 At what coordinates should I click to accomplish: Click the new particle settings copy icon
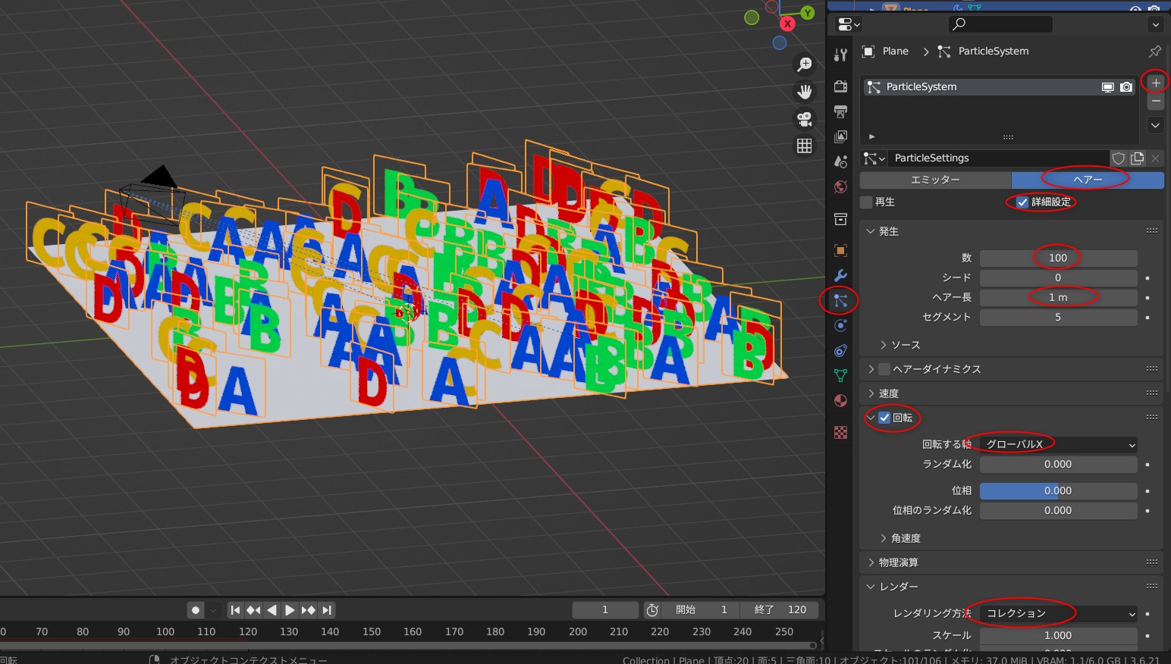coord(1137,158)
